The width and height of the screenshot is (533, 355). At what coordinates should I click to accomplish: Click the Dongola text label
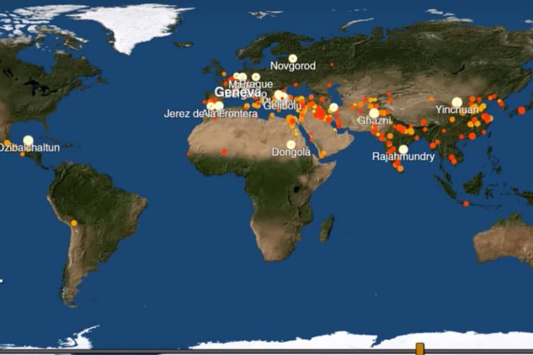(291, 153)
